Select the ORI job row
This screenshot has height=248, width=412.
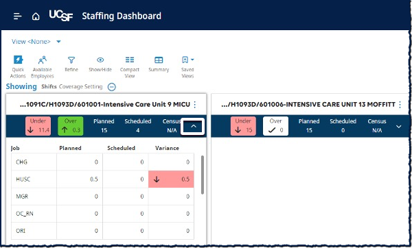[103, 231]
